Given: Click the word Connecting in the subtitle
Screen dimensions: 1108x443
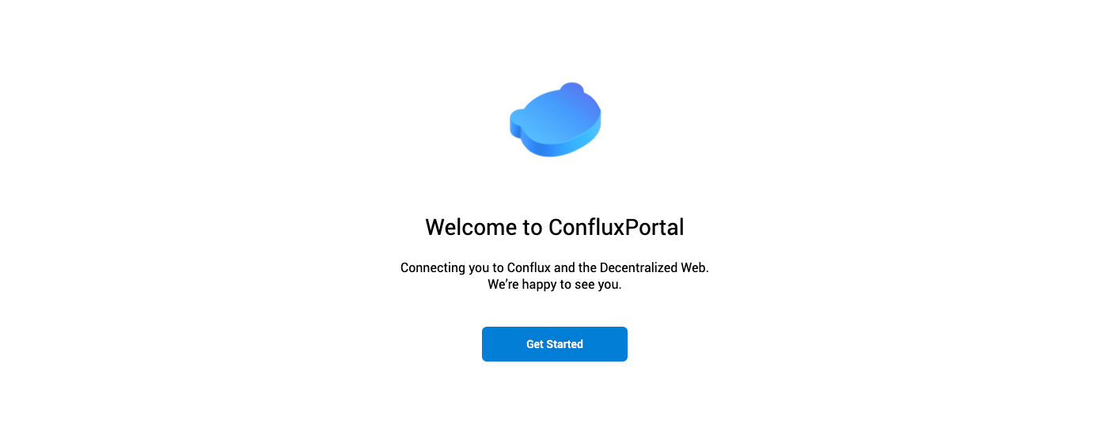Looking at the screenshot, I should (433, 267).
